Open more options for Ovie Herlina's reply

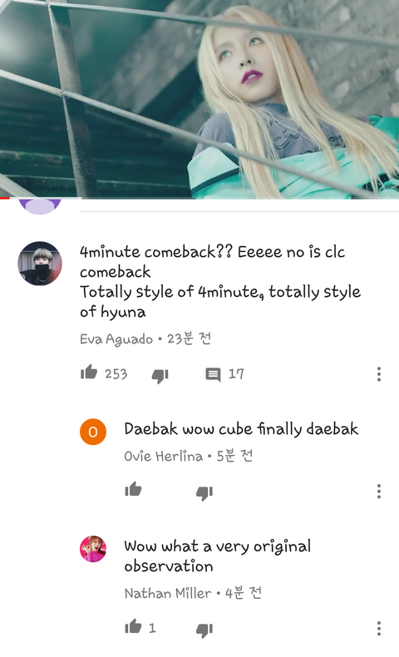pyautogui.click(x=379, y=491)
